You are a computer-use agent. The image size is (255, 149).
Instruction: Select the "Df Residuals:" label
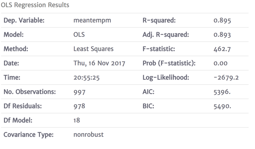[22, 106]
